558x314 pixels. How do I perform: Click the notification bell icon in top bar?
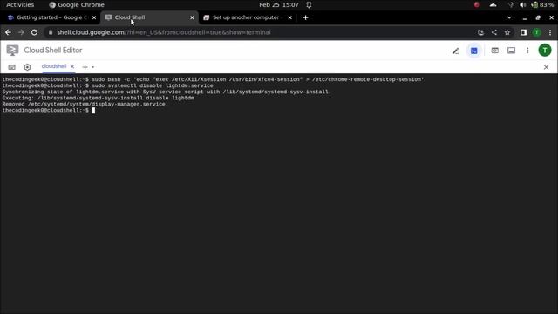[309, 5]
